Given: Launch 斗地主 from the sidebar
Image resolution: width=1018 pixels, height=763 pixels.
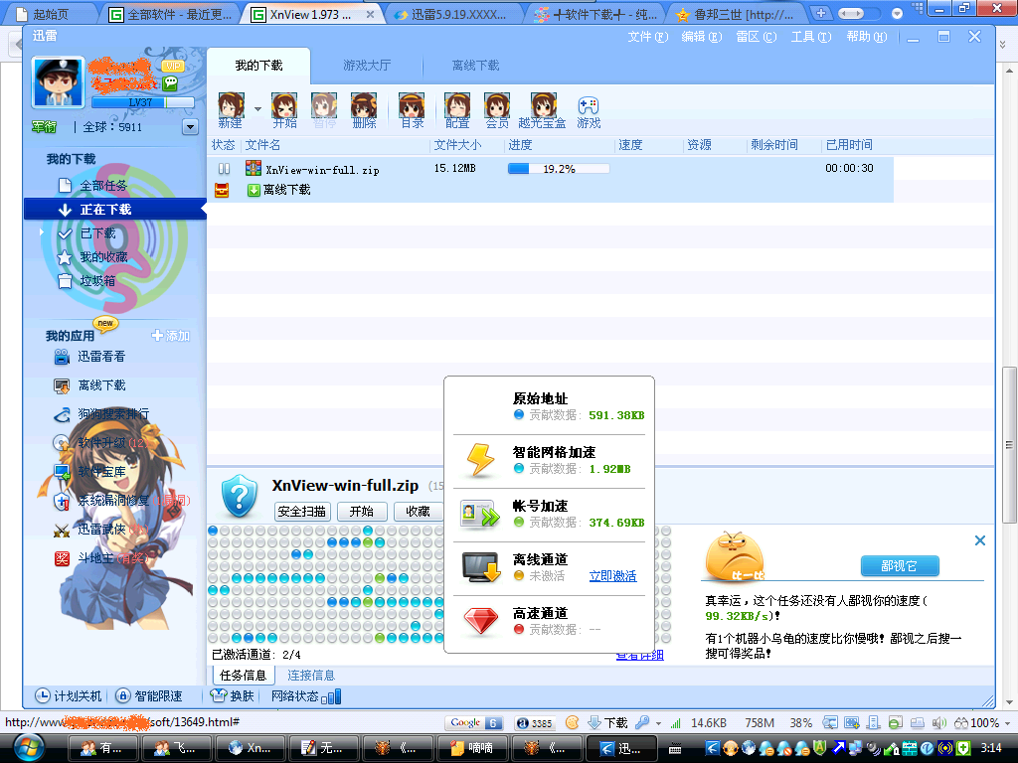Looking at the screenshot, I should tap(100, 558).
